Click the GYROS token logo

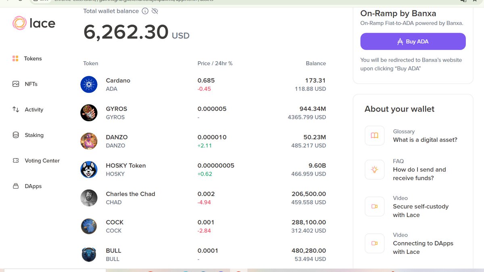tap(89, 113)
